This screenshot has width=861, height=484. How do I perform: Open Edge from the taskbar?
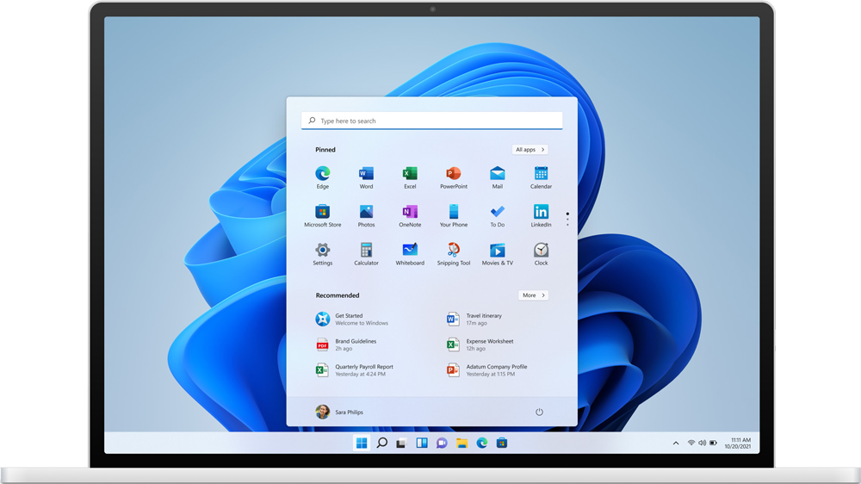pyautogui.click(x=481, y=443)
